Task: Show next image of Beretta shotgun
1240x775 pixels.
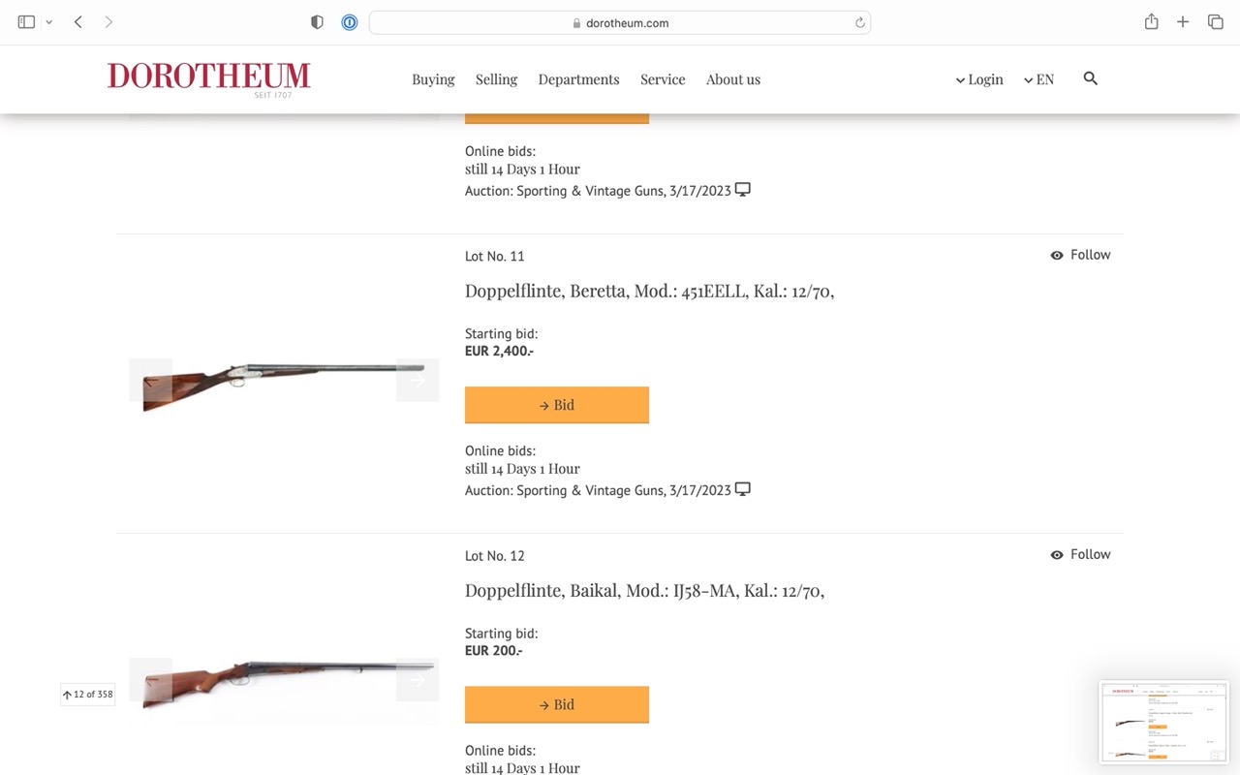Action: [x=418, y=380]
